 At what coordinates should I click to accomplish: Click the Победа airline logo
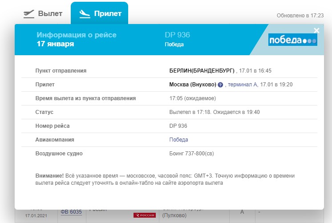pyautogui.click(x=293, y=40)
